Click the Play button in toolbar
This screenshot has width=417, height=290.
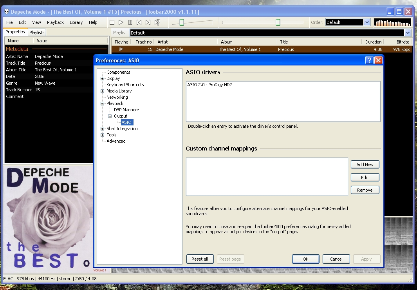pos(121,22)
